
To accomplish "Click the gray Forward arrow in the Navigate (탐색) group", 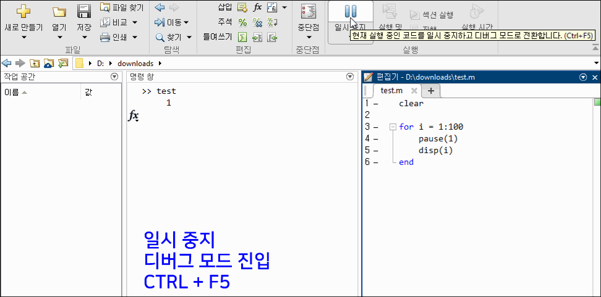I will pyautogui.click(x=174, y=7).
